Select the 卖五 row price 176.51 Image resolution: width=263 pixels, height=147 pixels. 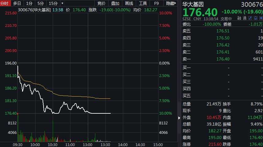[223, 31]
